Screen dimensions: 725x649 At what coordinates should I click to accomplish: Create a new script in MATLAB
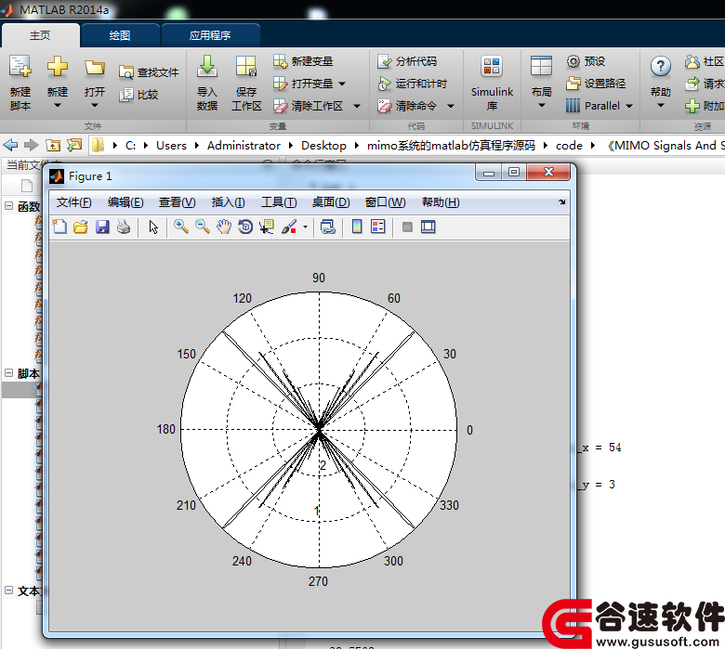tap(20, 83)
